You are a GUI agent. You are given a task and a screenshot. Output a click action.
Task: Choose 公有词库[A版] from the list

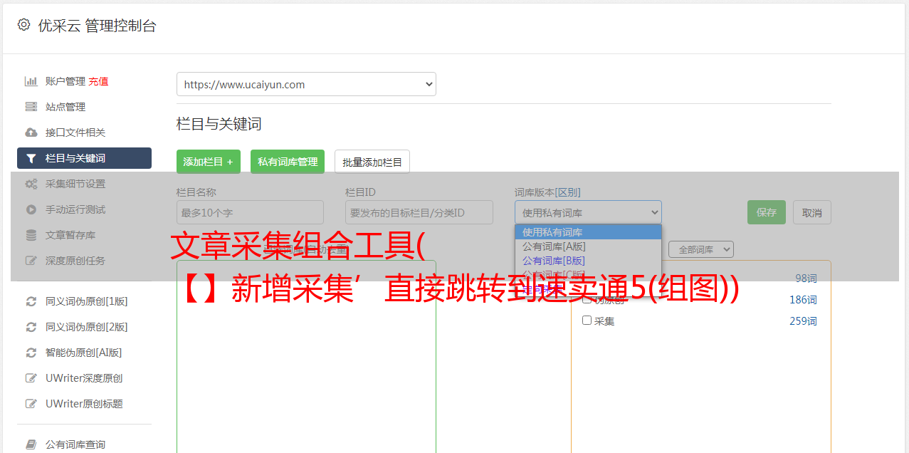coord(588,246)
